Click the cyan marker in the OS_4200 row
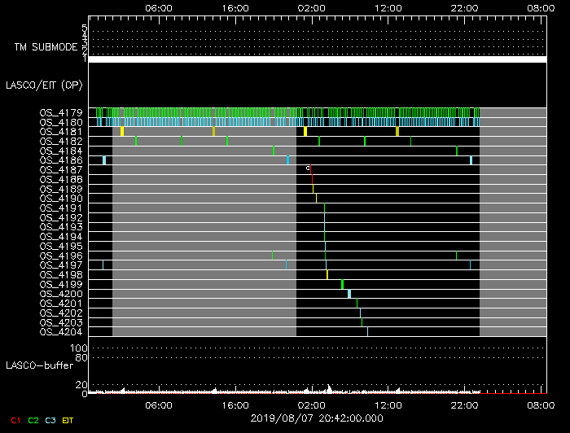 tap(349, 294)
